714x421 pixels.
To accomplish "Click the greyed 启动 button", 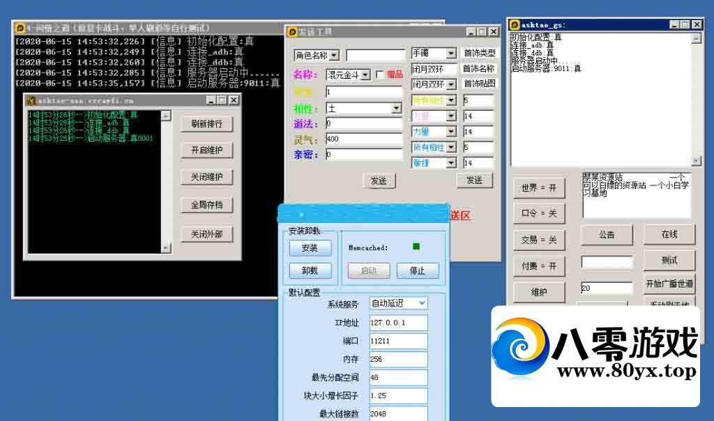I will click(369, 271).
